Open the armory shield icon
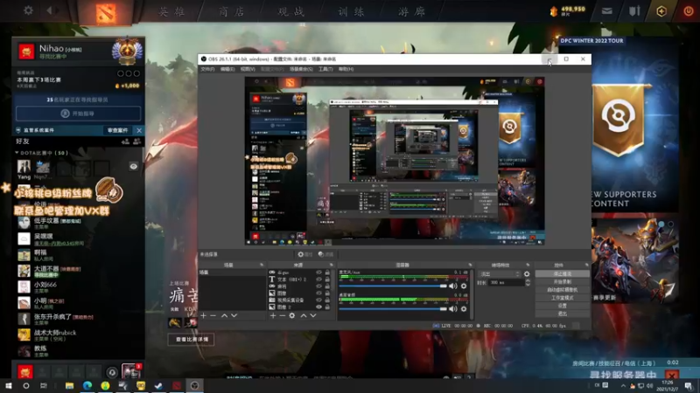Screen dimensions: 700x393 [x=634, y=11]
